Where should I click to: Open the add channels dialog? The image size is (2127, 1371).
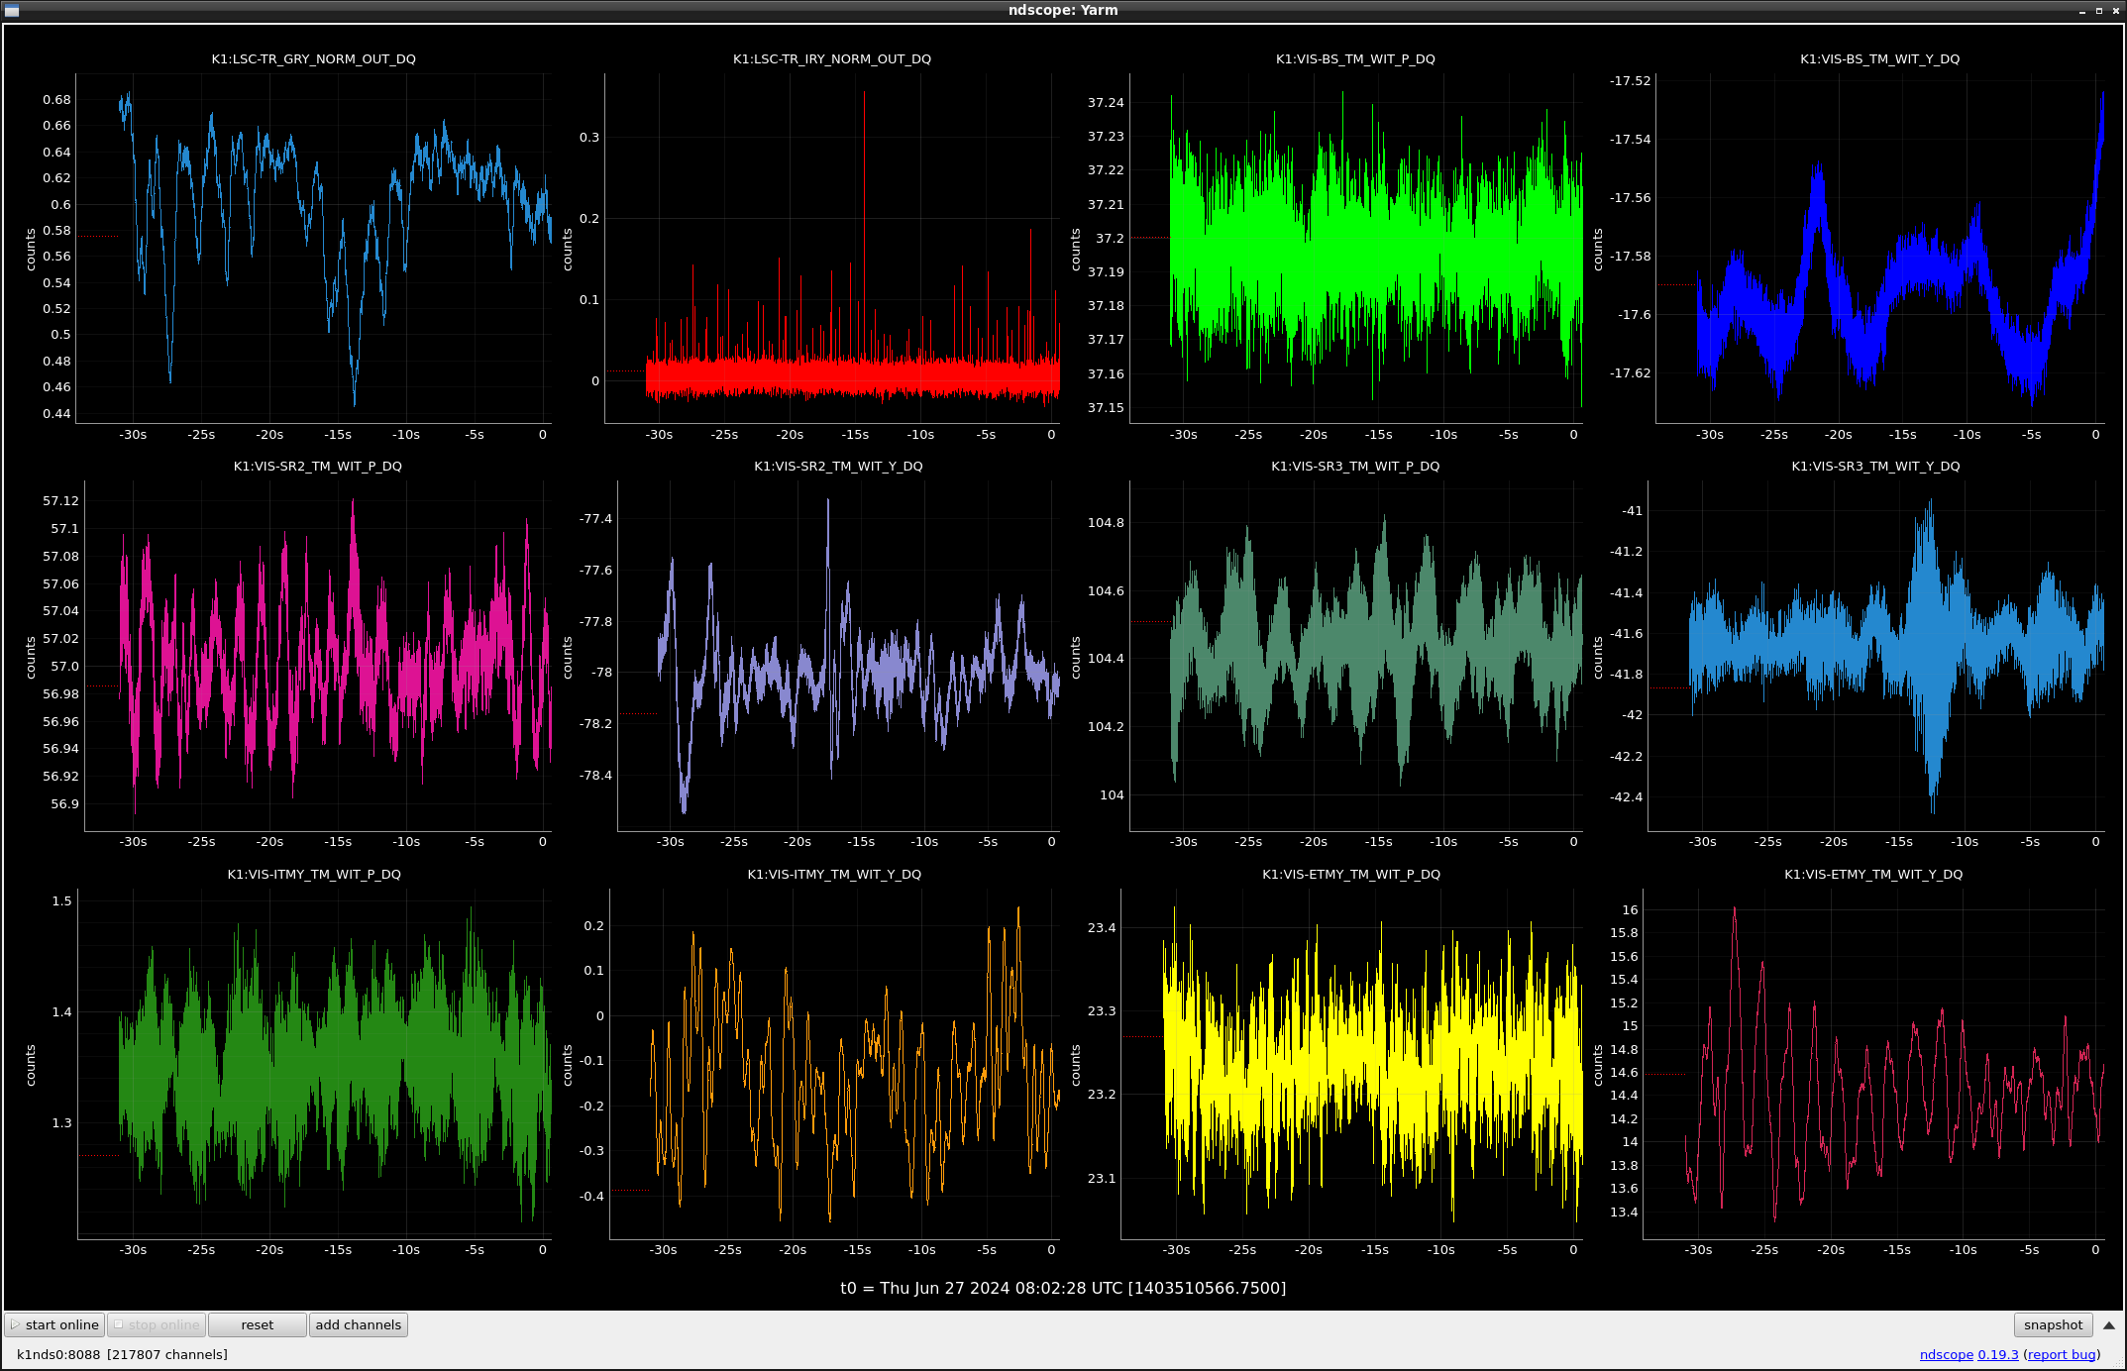coord(358,1324)
